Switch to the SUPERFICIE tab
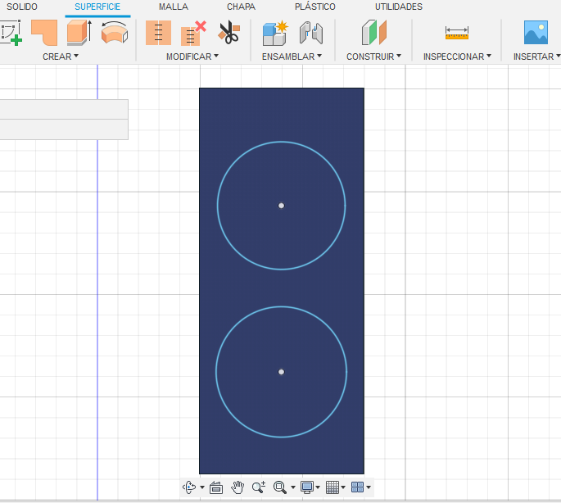The width and height of the screenshot is (561, 503). [x=97, y=7]
